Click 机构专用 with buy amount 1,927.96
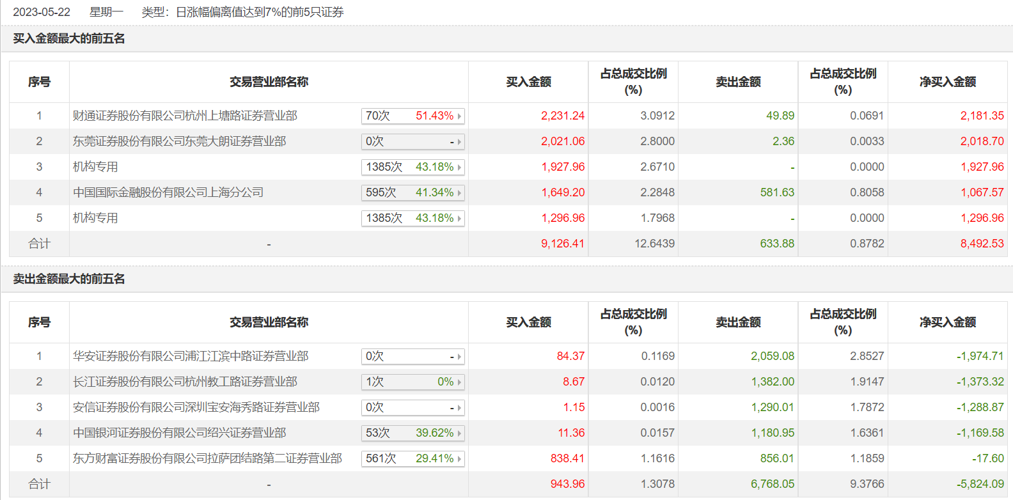Screen dimensions: 1013x500 (95, 167)
